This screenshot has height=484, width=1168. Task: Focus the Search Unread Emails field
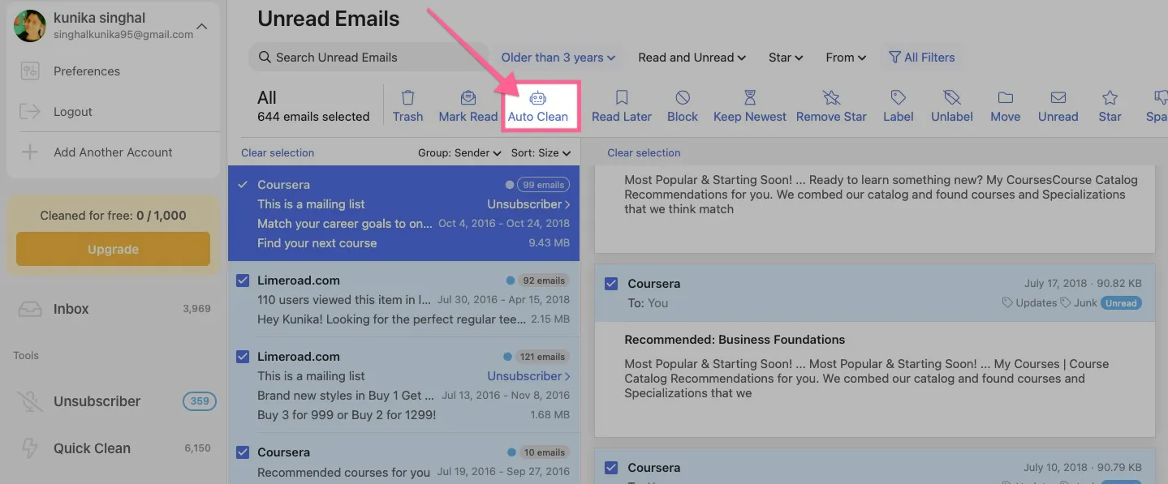pos(369,58)
